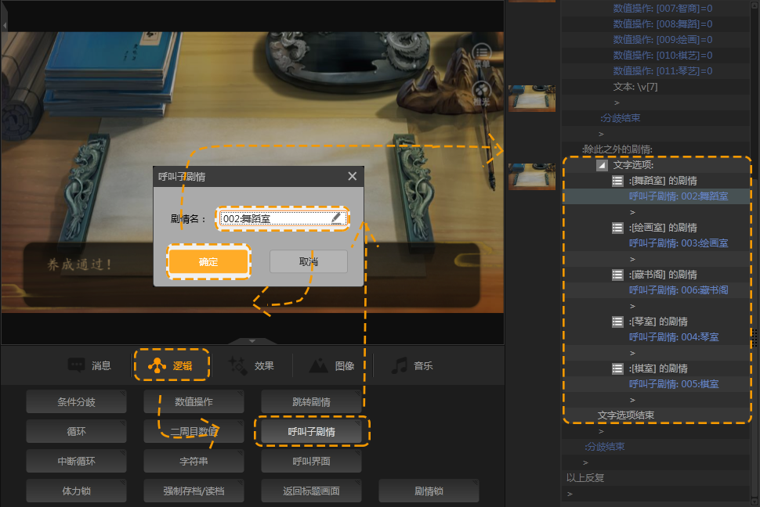Select the 呼叫子剧情: 004:琴室 command line
Image resolution: width=760 pixels, height=507 pixels.
pos(674,337)
